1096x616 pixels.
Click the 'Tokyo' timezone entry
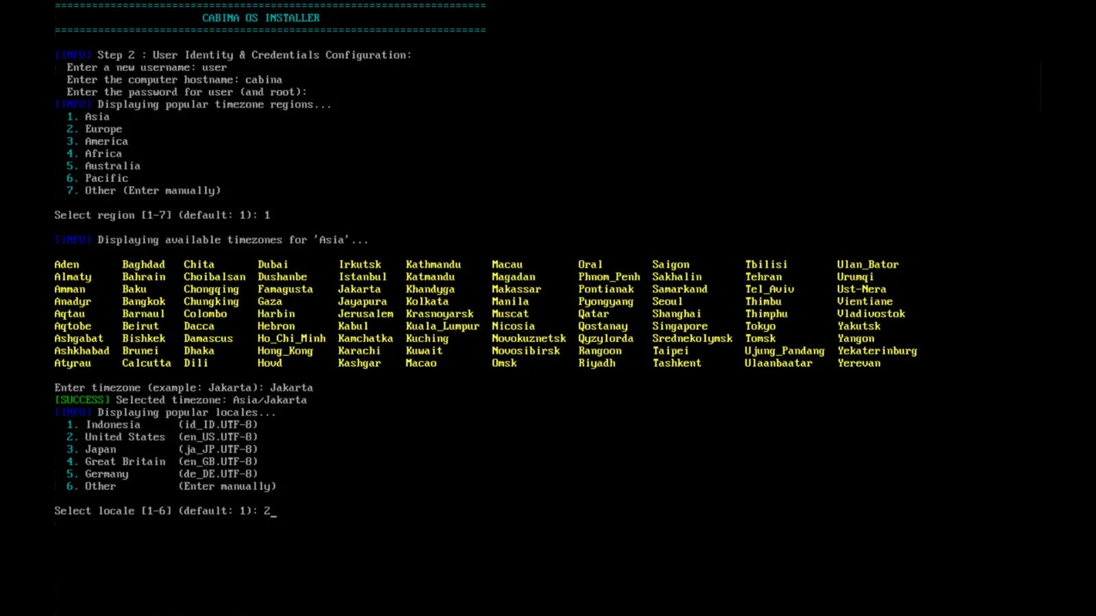click(x=760, y=326)
